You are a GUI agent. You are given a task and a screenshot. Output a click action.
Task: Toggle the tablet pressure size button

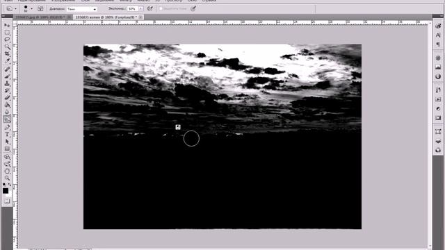coord(193,9)
